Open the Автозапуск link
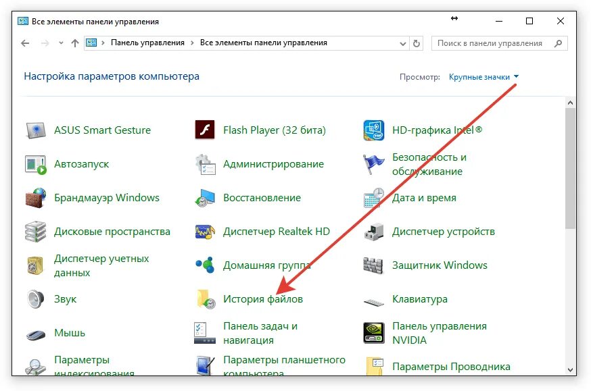The width and height of the screenshot is (591, 391). click(81, 164)
